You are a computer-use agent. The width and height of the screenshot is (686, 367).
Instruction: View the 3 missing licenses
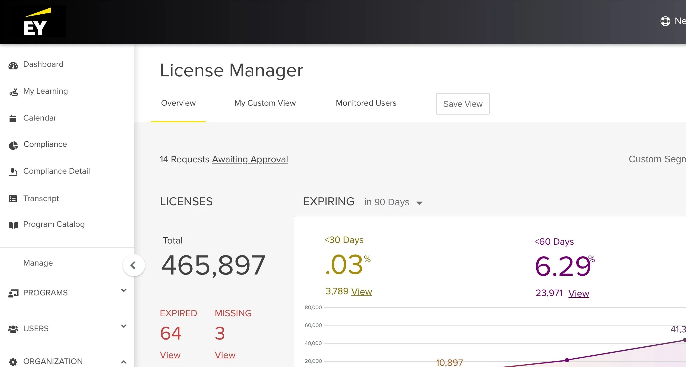225,355
